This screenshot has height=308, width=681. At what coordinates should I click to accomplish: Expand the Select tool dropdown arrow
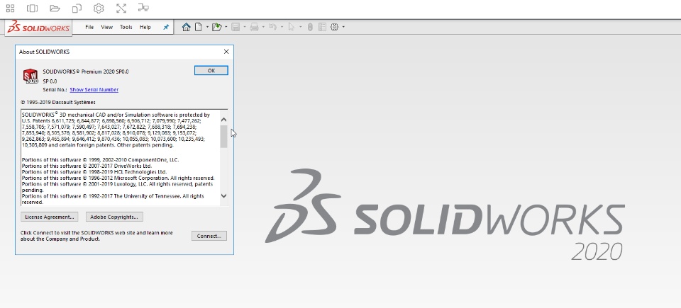click(300, 27)
